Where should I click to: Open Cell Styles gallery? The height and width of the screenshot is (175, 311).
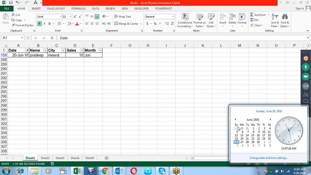211,20
